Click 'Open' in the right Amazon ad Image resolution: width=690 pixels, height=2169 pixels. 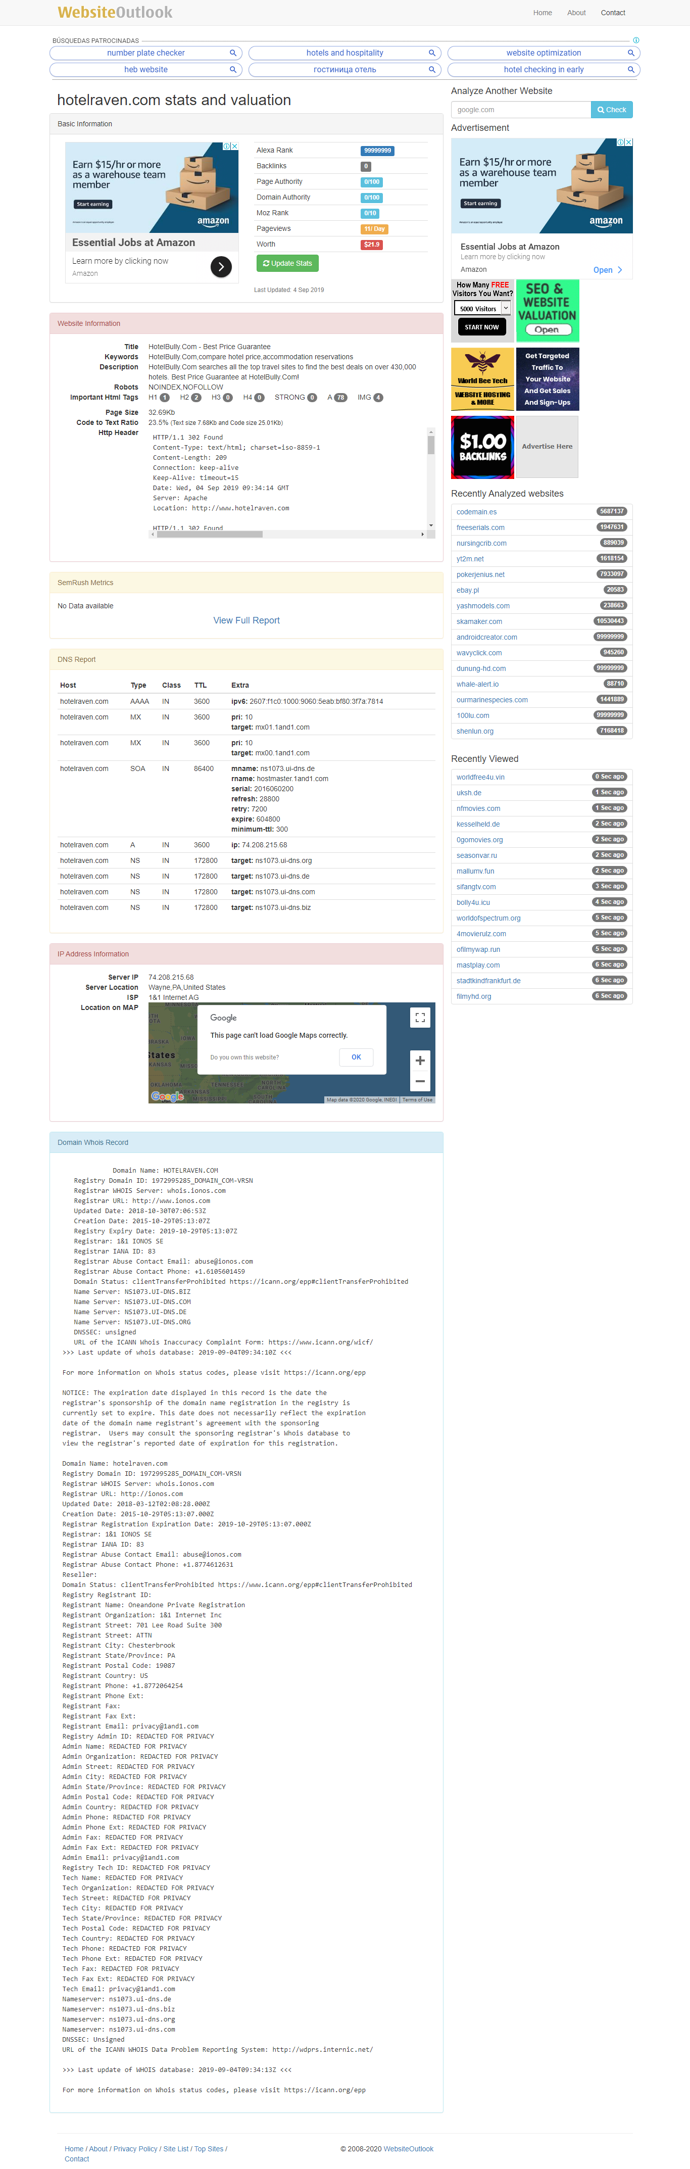(x=608, y=270)
